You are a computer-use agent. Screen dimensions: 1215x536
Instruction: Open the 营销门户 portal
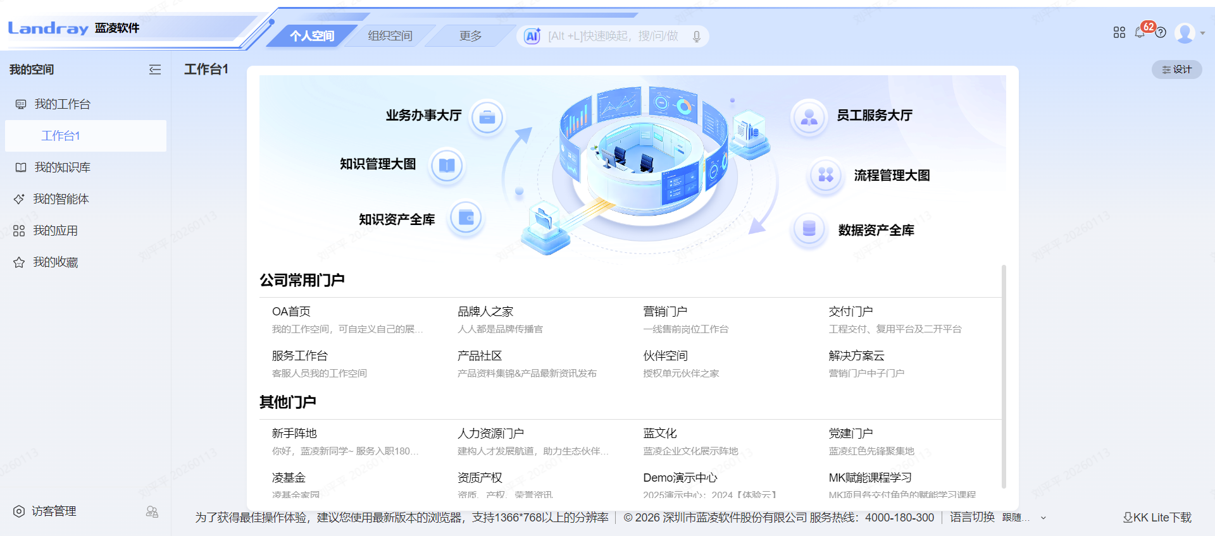click(665, 312)
